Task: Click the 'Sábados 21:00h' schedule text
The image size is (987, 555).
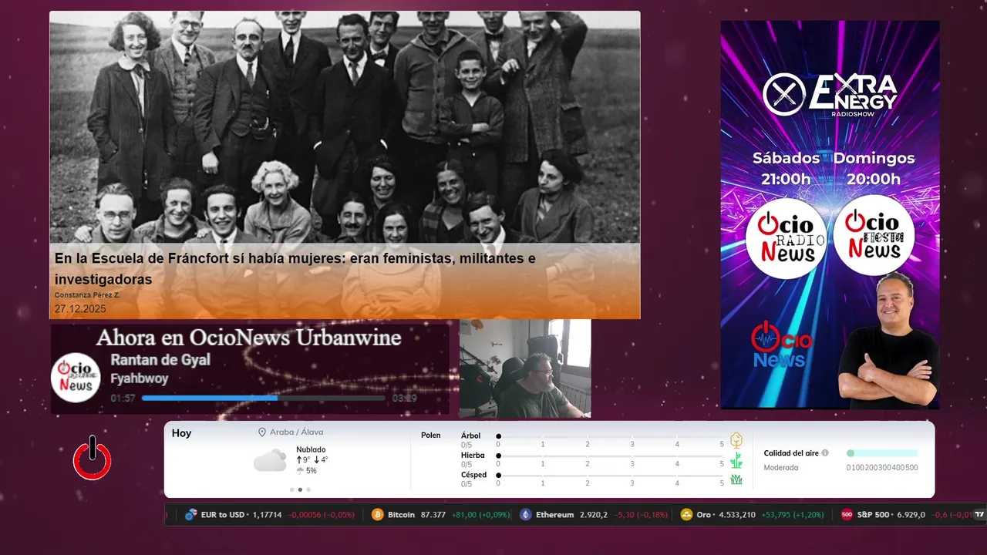Action: 787,169
